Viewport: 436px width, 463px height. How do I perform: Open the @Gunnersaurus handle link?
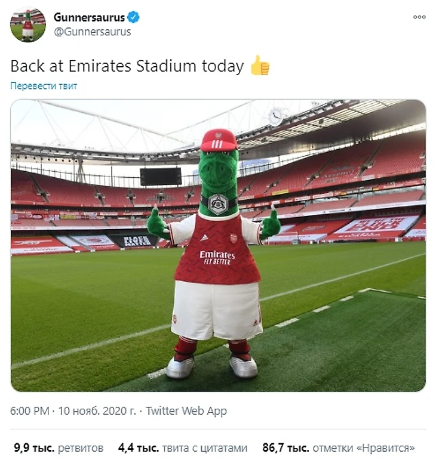(x=92, y=32)
